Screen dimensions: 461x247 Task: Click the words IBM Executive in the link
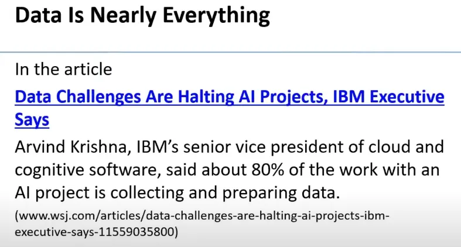click(388, 97)
